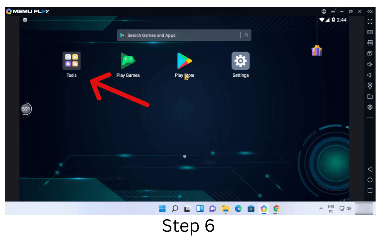Click the 2:44 clock in status bar
Screen dimensions: 383x239
click(342, 20)
